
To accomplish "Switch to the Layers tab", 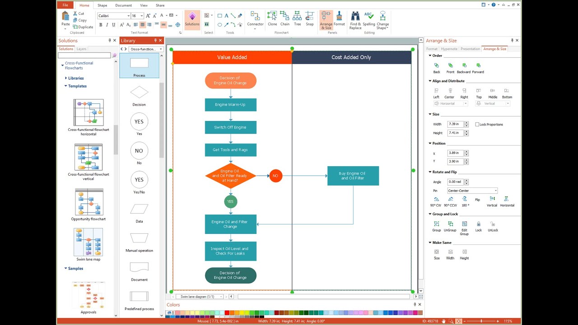I will (81, 49).
